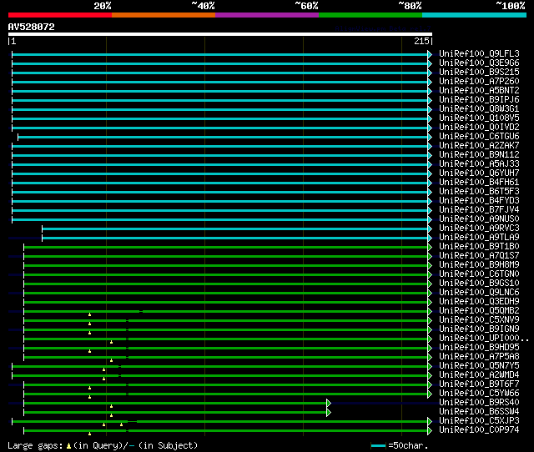534x452 pixels.
Task: Click the red 20% legend segment
Action: click(x=59, y=15)
